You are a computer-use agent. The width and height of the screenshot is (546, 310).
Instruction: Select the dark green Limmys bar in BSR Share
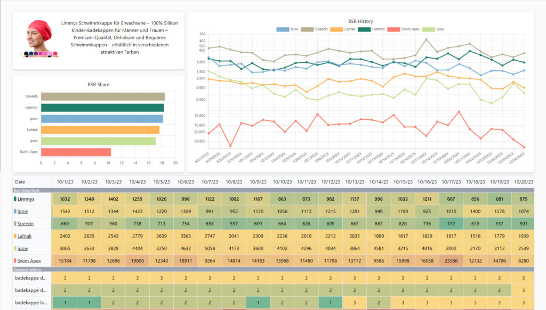[x=102, y=108]
